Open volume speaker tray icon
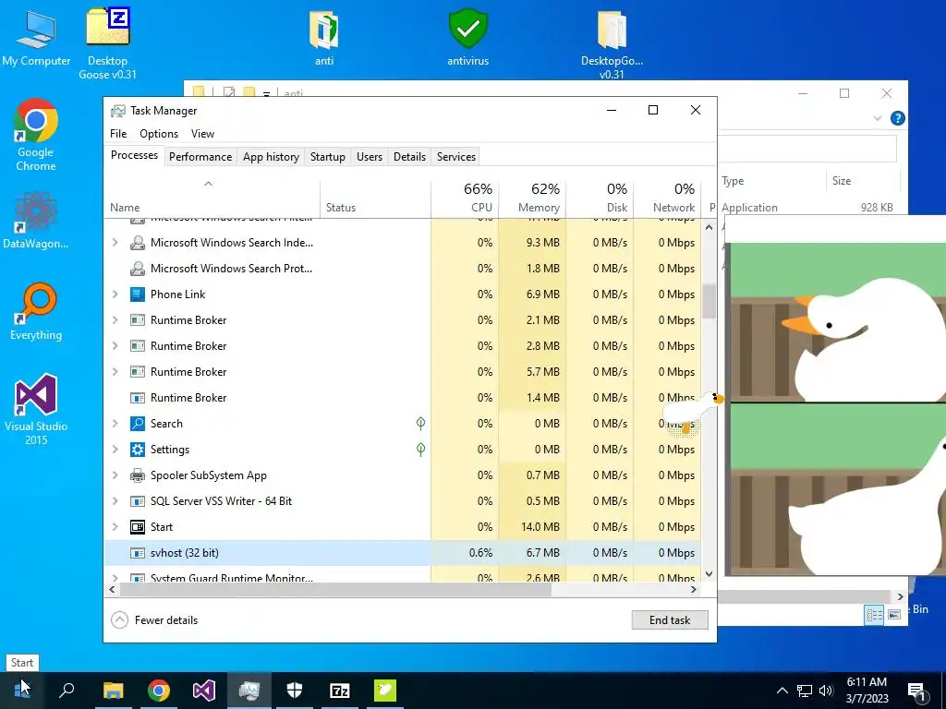 click(x=826, y=691)
